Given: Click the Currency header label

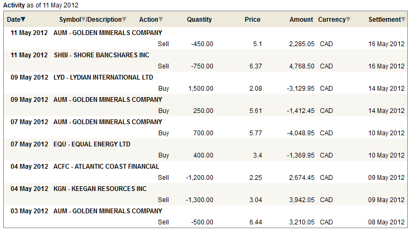Looking at the screenshot, I should (332, 20).
